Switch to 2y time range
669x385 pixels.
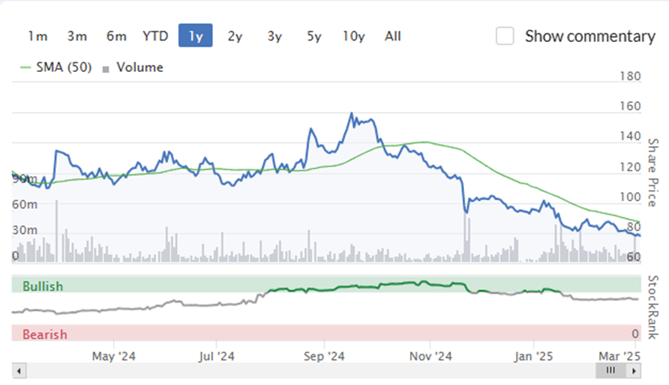pyautogui.click(x=235, y=36)
